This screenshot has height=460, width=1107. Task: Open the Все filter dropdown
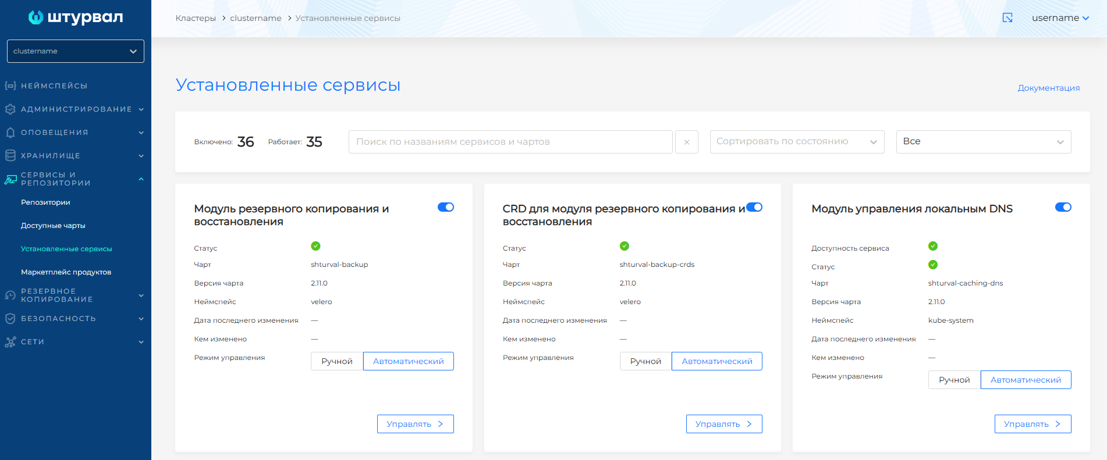tap(984, 142)
